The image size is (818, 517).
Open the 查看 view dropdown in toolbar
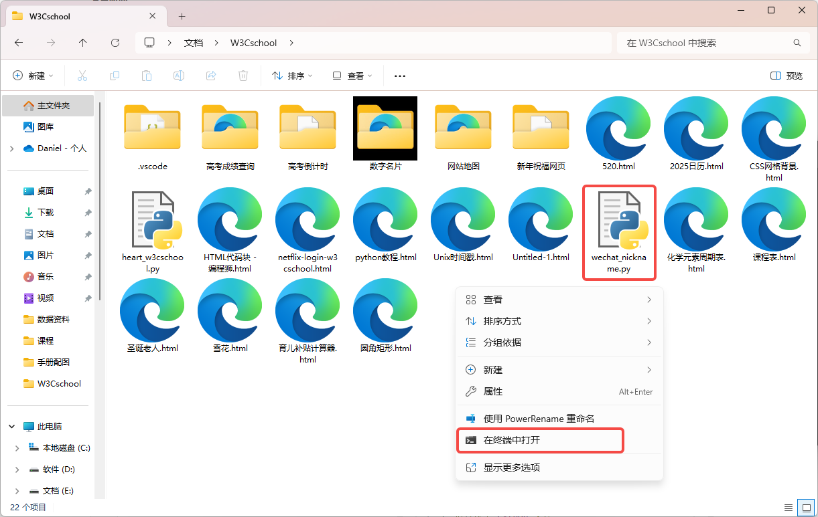pos(352,76)
